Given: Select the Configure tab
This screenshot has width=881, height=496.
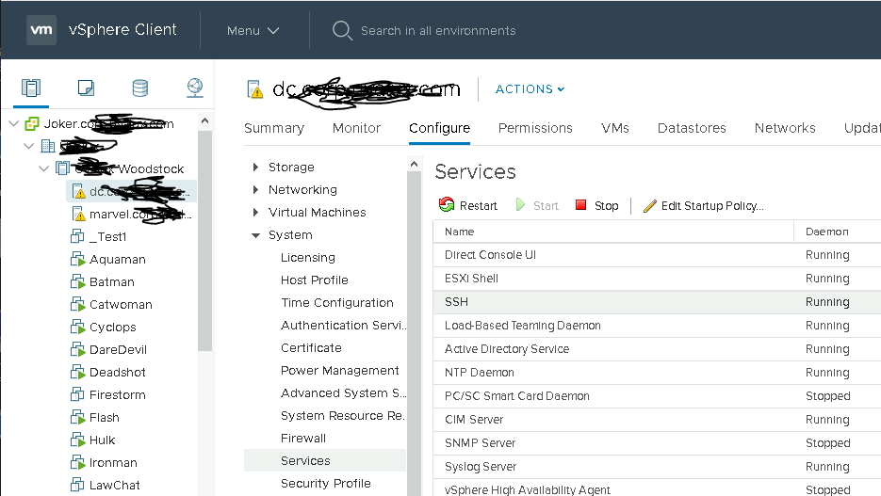Looking at the screenshot, I should pyautogui.click(x=439, y=128).
